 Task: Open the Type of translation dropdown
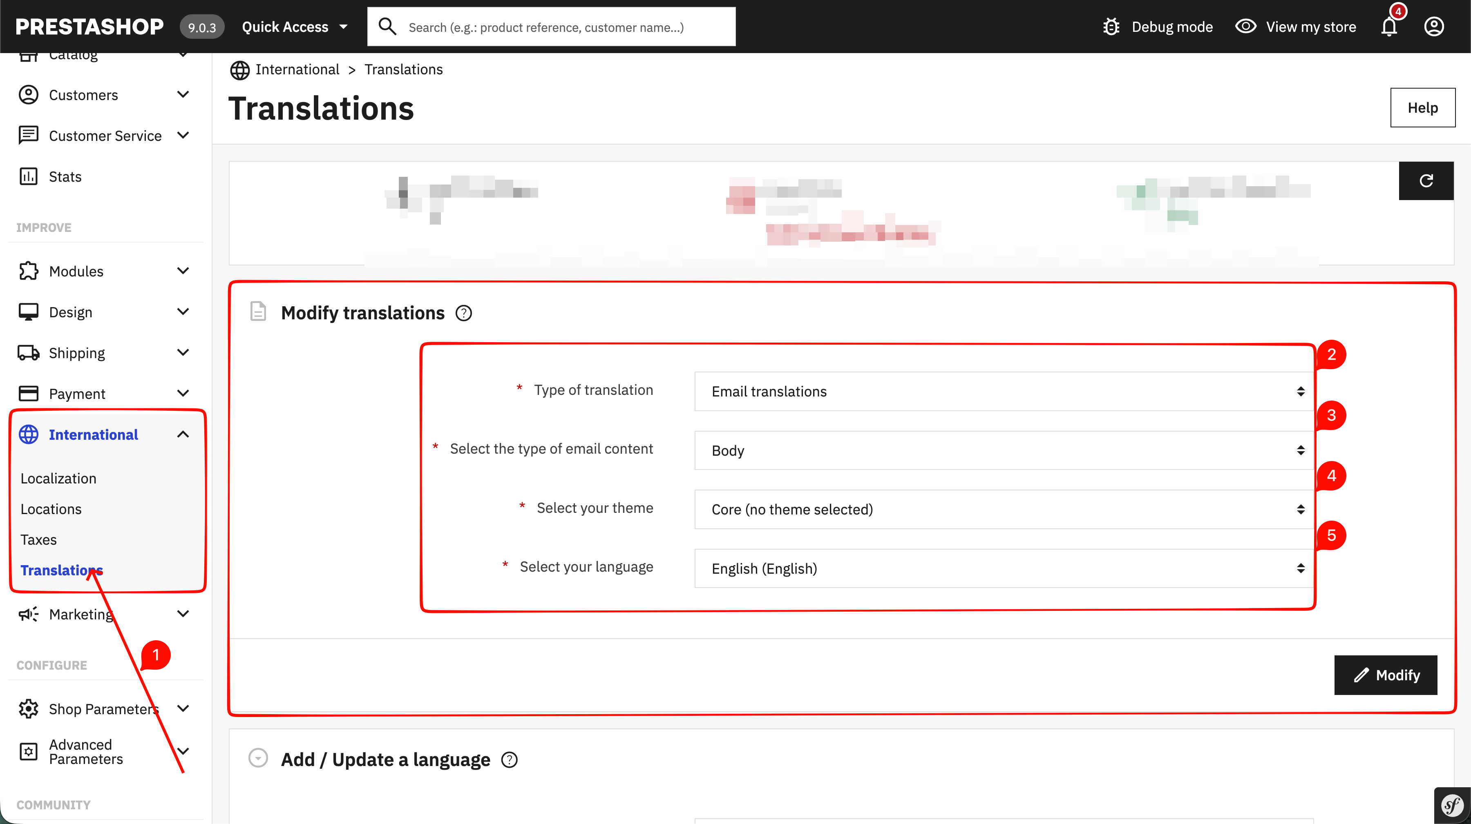coord(1004,392)
